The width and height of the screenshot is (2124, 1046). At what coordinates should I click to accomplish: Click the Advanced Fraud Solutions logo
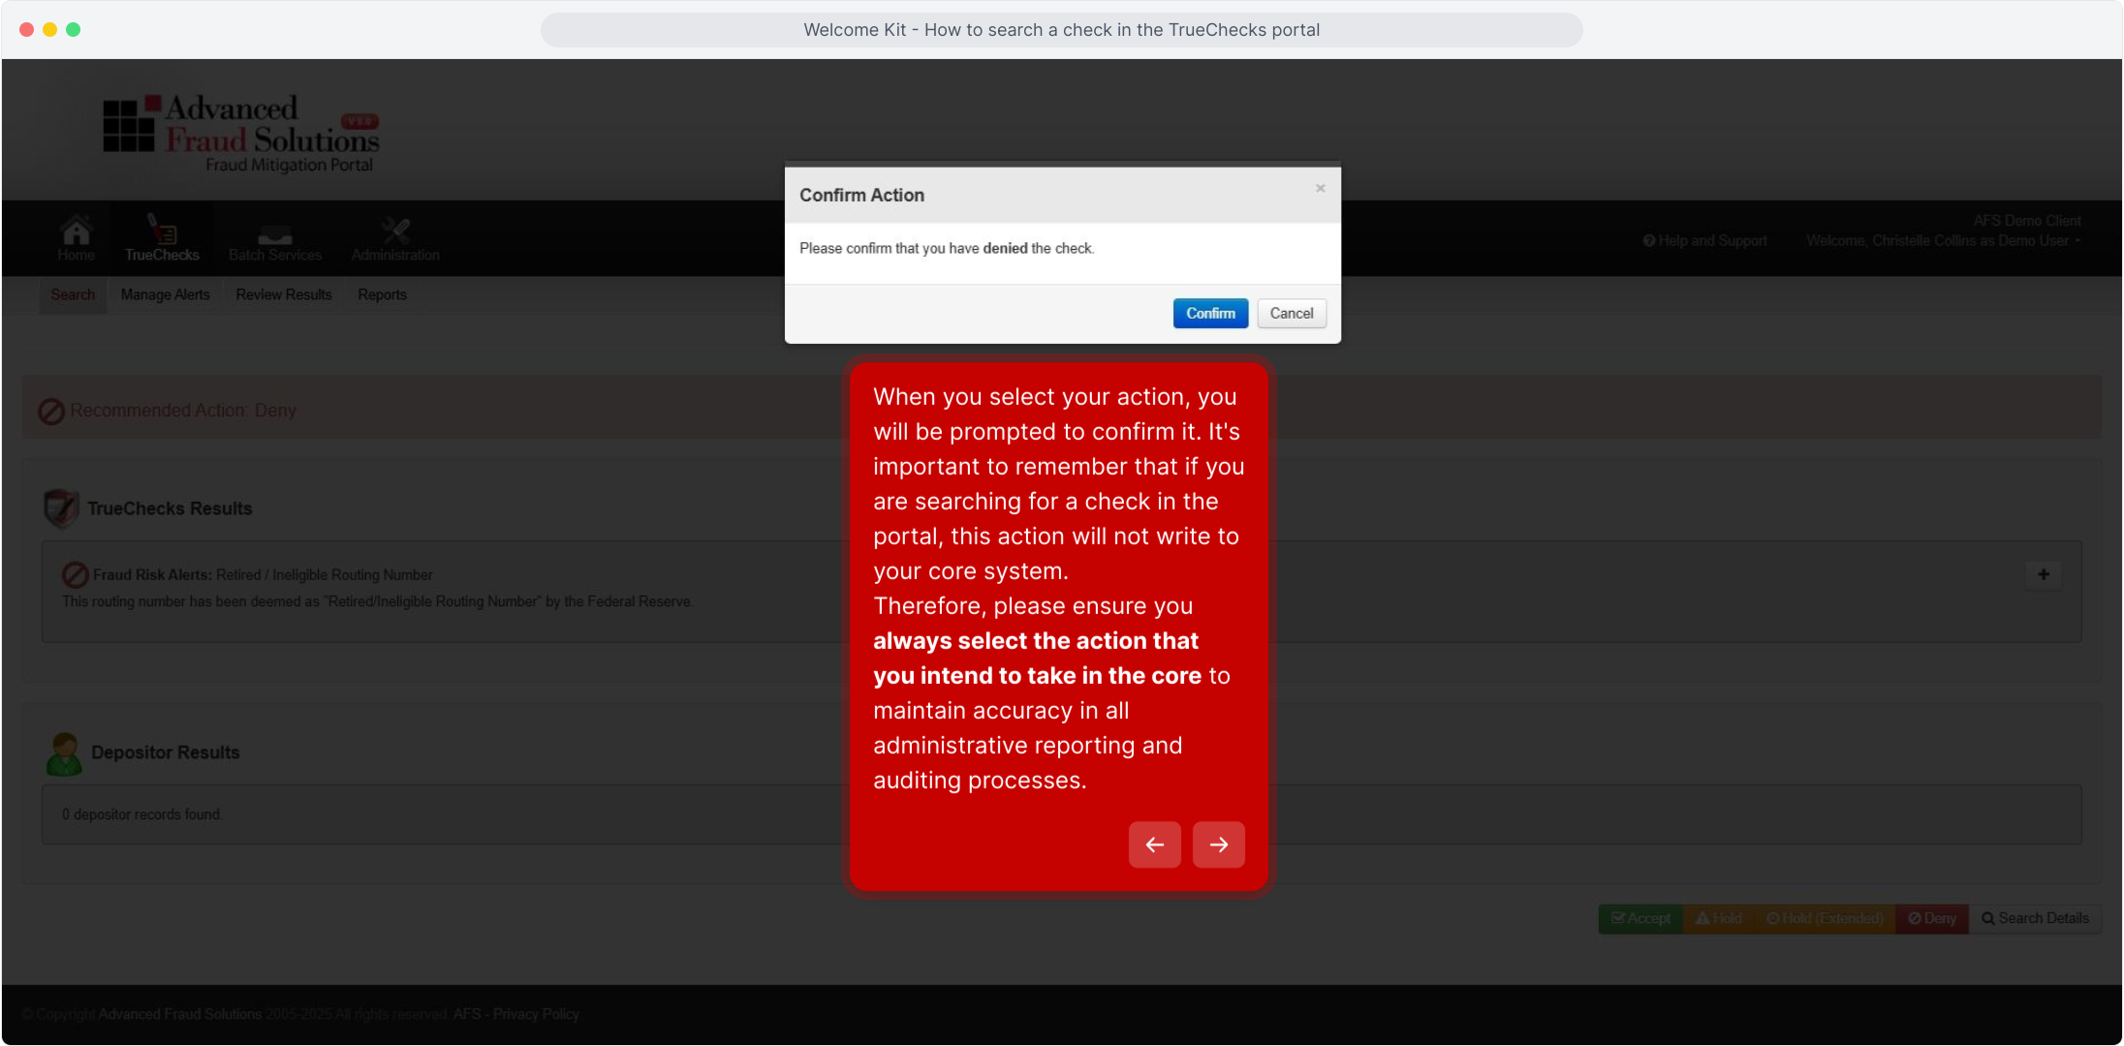coord(241,133)
